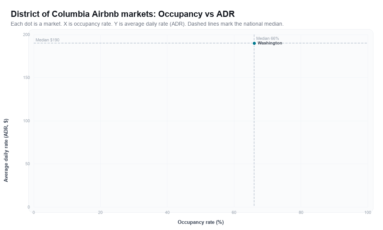The height and width of the screenshot is (230, 383).
Task: Click the x-axis tick label 20
Action: point(100,212)
